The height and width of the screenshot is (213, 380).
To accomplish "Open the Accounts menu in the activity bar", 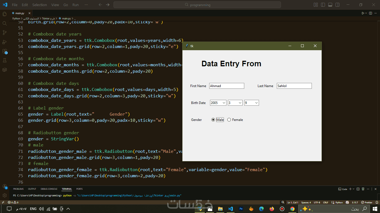I will tap(4, 186).
